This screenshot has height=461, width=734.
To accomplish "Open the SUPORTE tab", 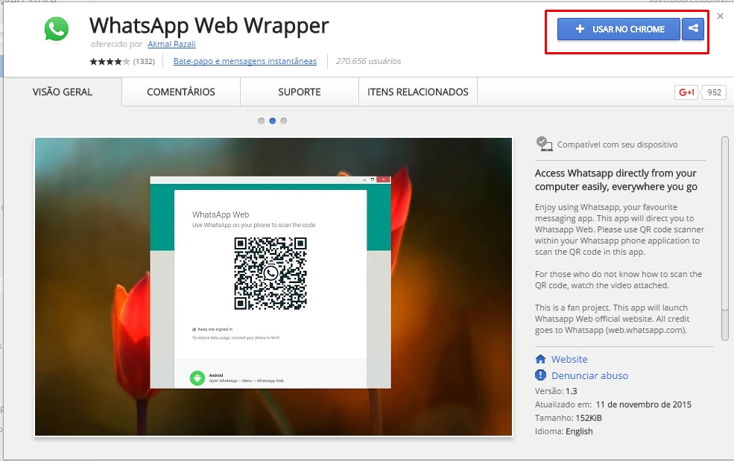I will (299, 92).
